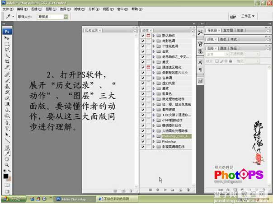The image size is (273, 204).
Task: Select the Move tool
Action: 7,38
